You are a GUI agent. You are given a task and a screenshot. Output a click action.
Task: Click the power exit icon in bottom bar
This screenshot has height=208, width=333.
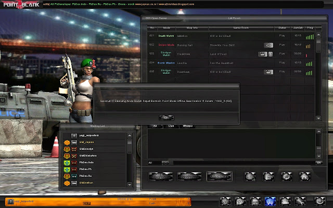320,201
